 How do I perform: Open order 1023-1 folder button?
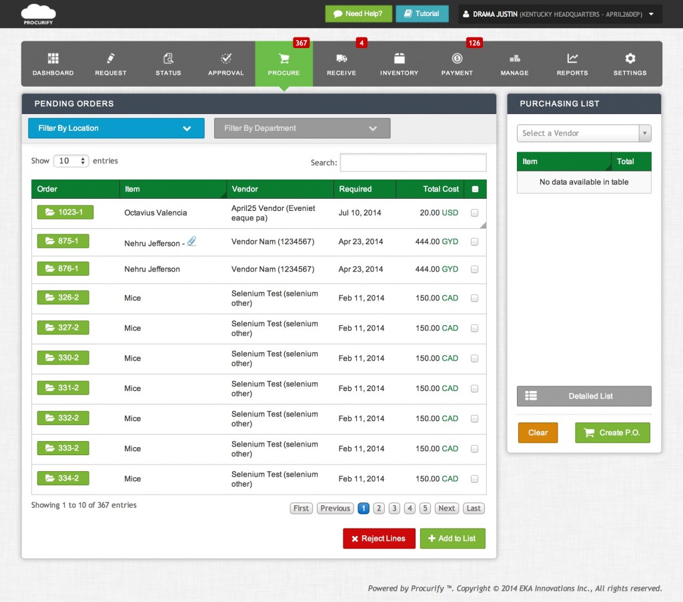tap(65, 212)
